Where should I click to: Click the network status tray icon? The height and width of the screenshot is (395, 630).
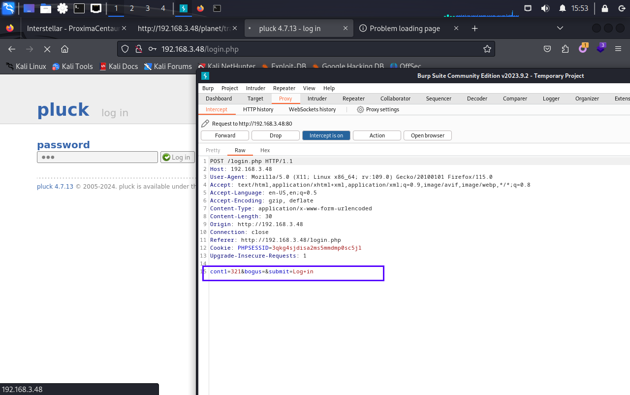tap(528, 8)
